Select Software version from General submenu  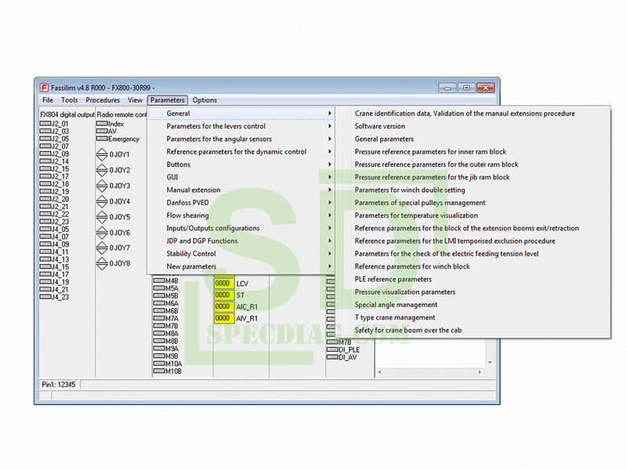tap(380, 126)
